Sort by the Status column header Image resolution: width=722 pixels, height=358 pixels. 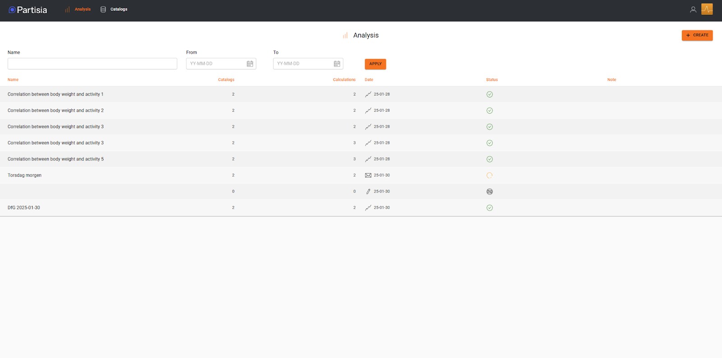[492, 80]
